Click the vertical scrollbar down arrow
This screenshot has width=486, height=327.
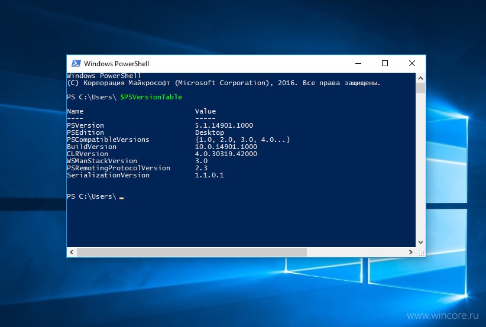point(420,242)
